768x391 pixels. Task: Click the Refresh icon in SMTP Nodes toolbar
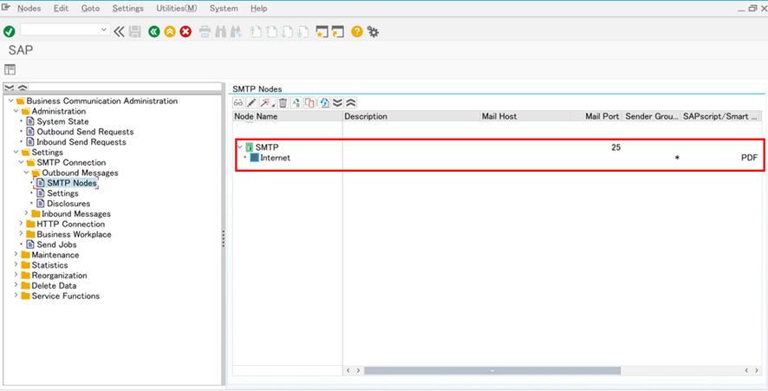[323, 102]
